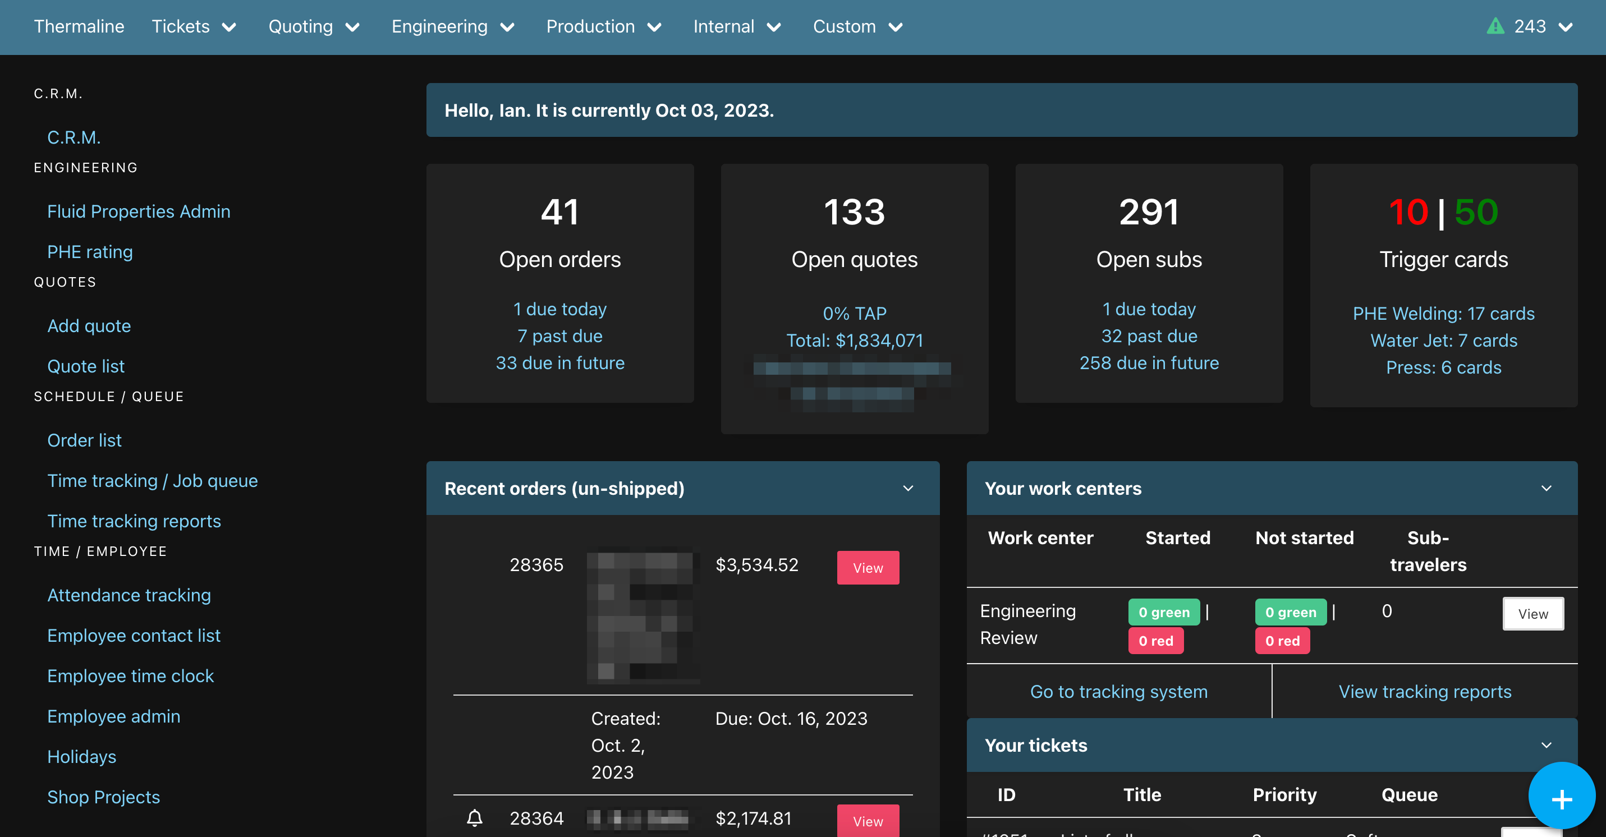Click the Started 0 green badge

click(x=1163, y=613)
